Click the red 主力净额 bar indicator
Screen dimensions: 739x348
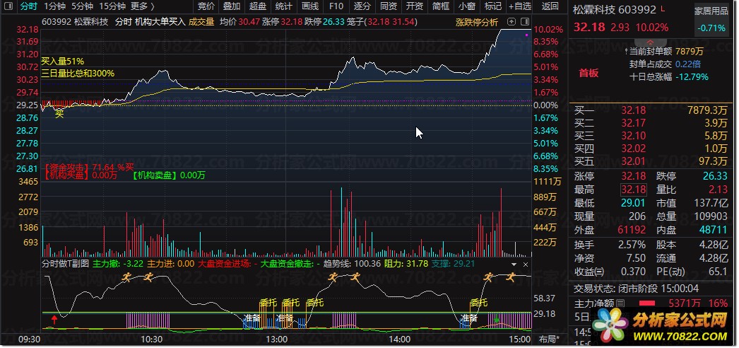(646, 303)
